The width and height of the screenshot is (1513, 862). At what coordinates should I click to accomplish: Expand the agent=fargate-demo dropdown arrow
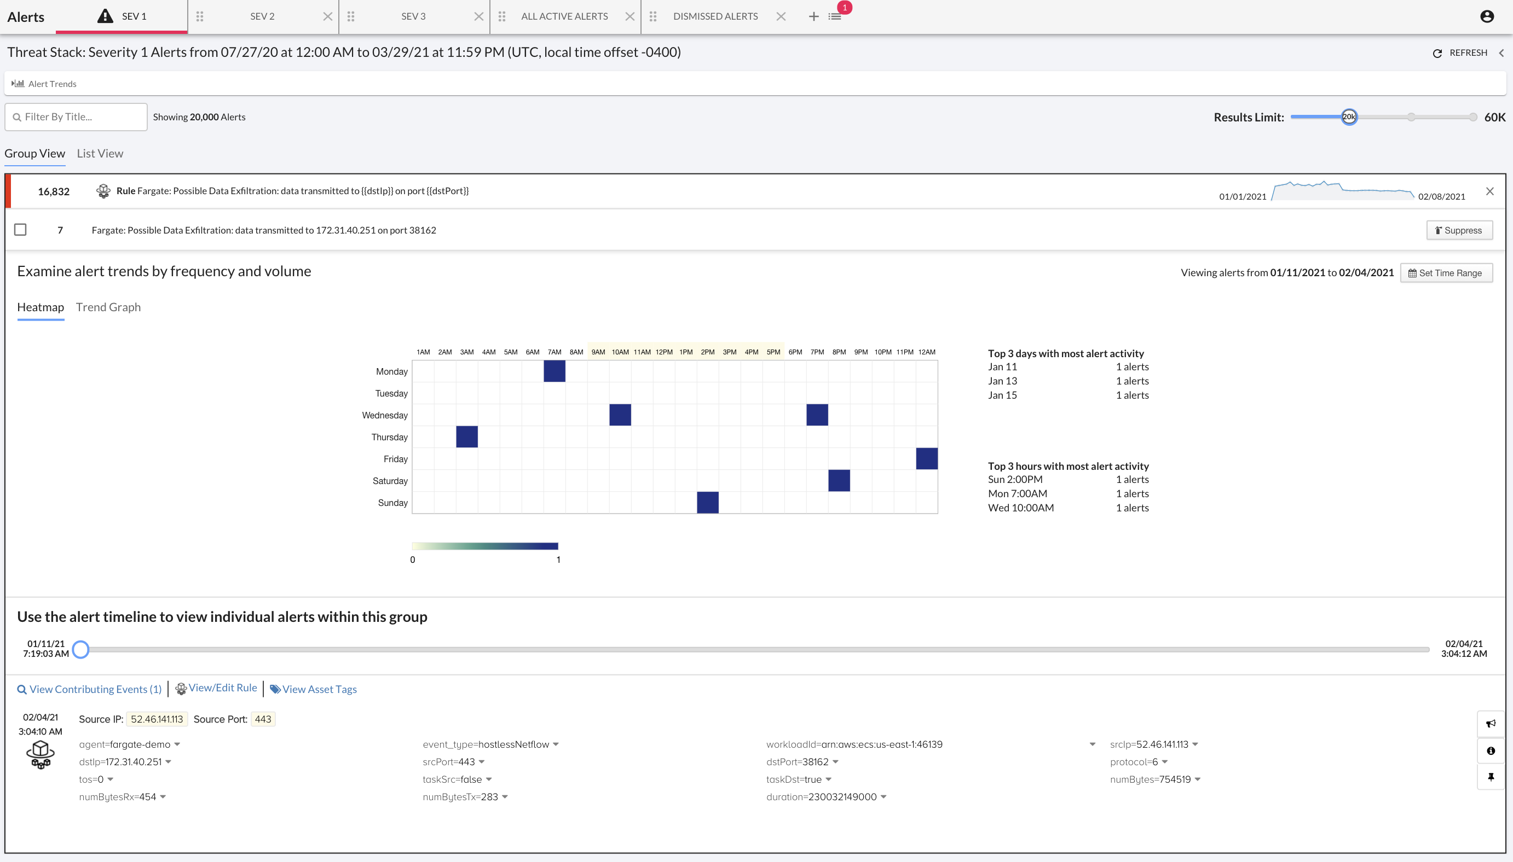[x=177, y=745]
